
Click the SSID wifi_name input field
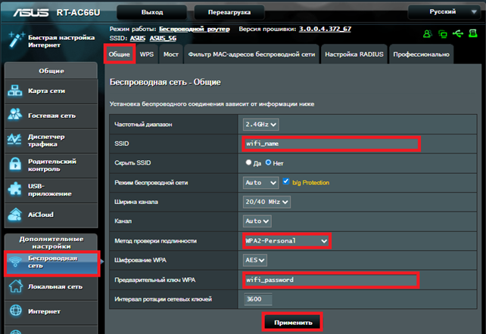330,144
